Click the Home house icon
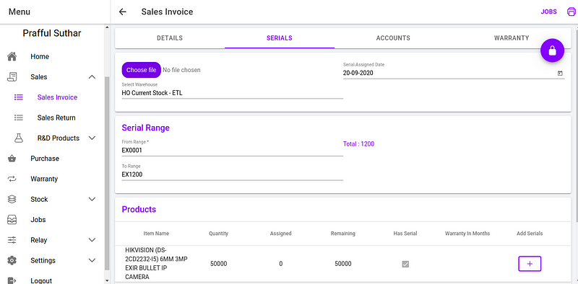Viewport: 578px width, 284px height. pos(12,57)
